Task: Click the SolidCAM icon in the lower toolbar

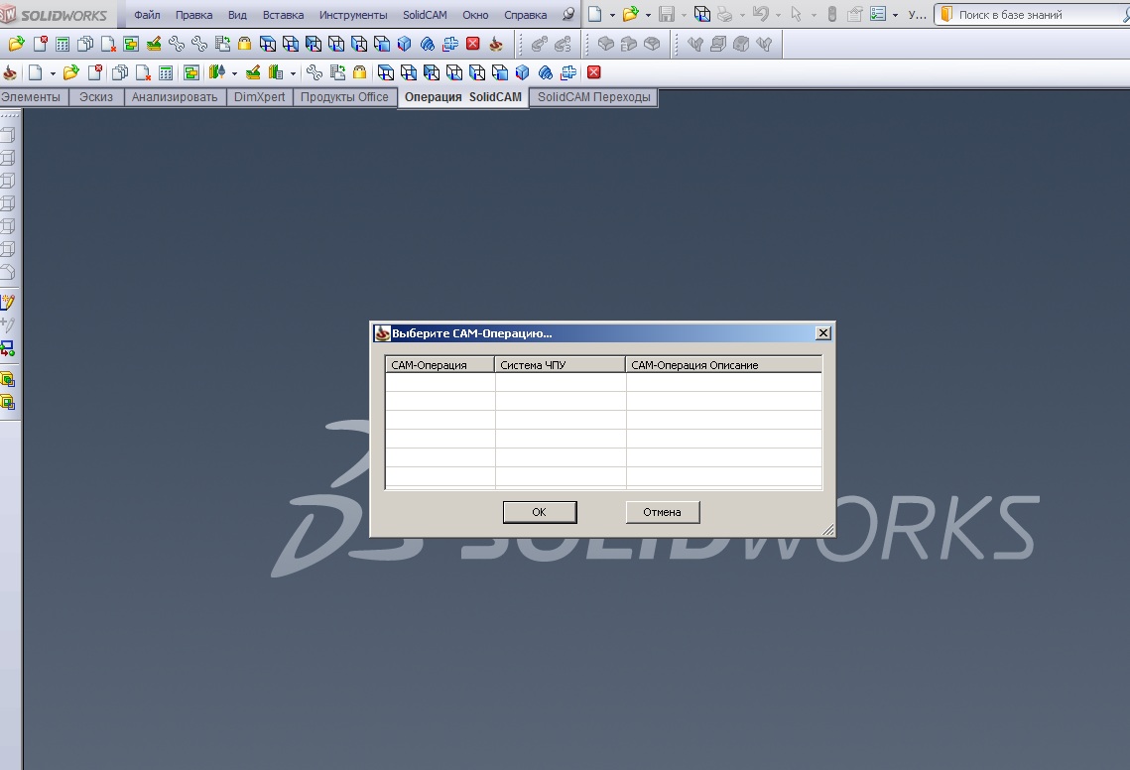Action: tap(10, 72)
